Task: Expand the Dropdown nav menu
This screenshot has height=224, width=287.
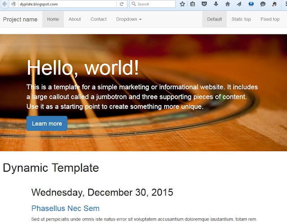Action: (129, 19)
